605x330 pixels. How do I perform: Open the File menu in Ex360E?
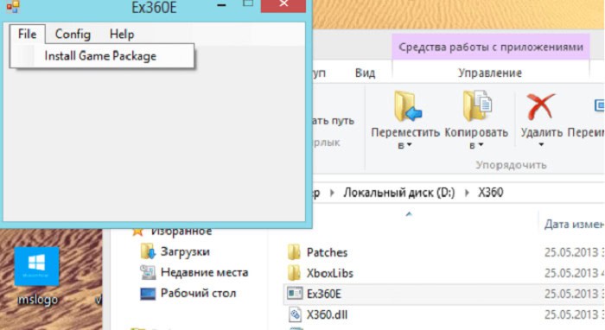(x=27, y=34)
